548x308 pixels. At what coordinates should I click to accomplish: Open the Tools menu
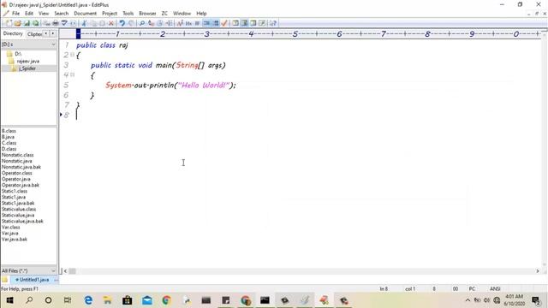pos(128,14)
